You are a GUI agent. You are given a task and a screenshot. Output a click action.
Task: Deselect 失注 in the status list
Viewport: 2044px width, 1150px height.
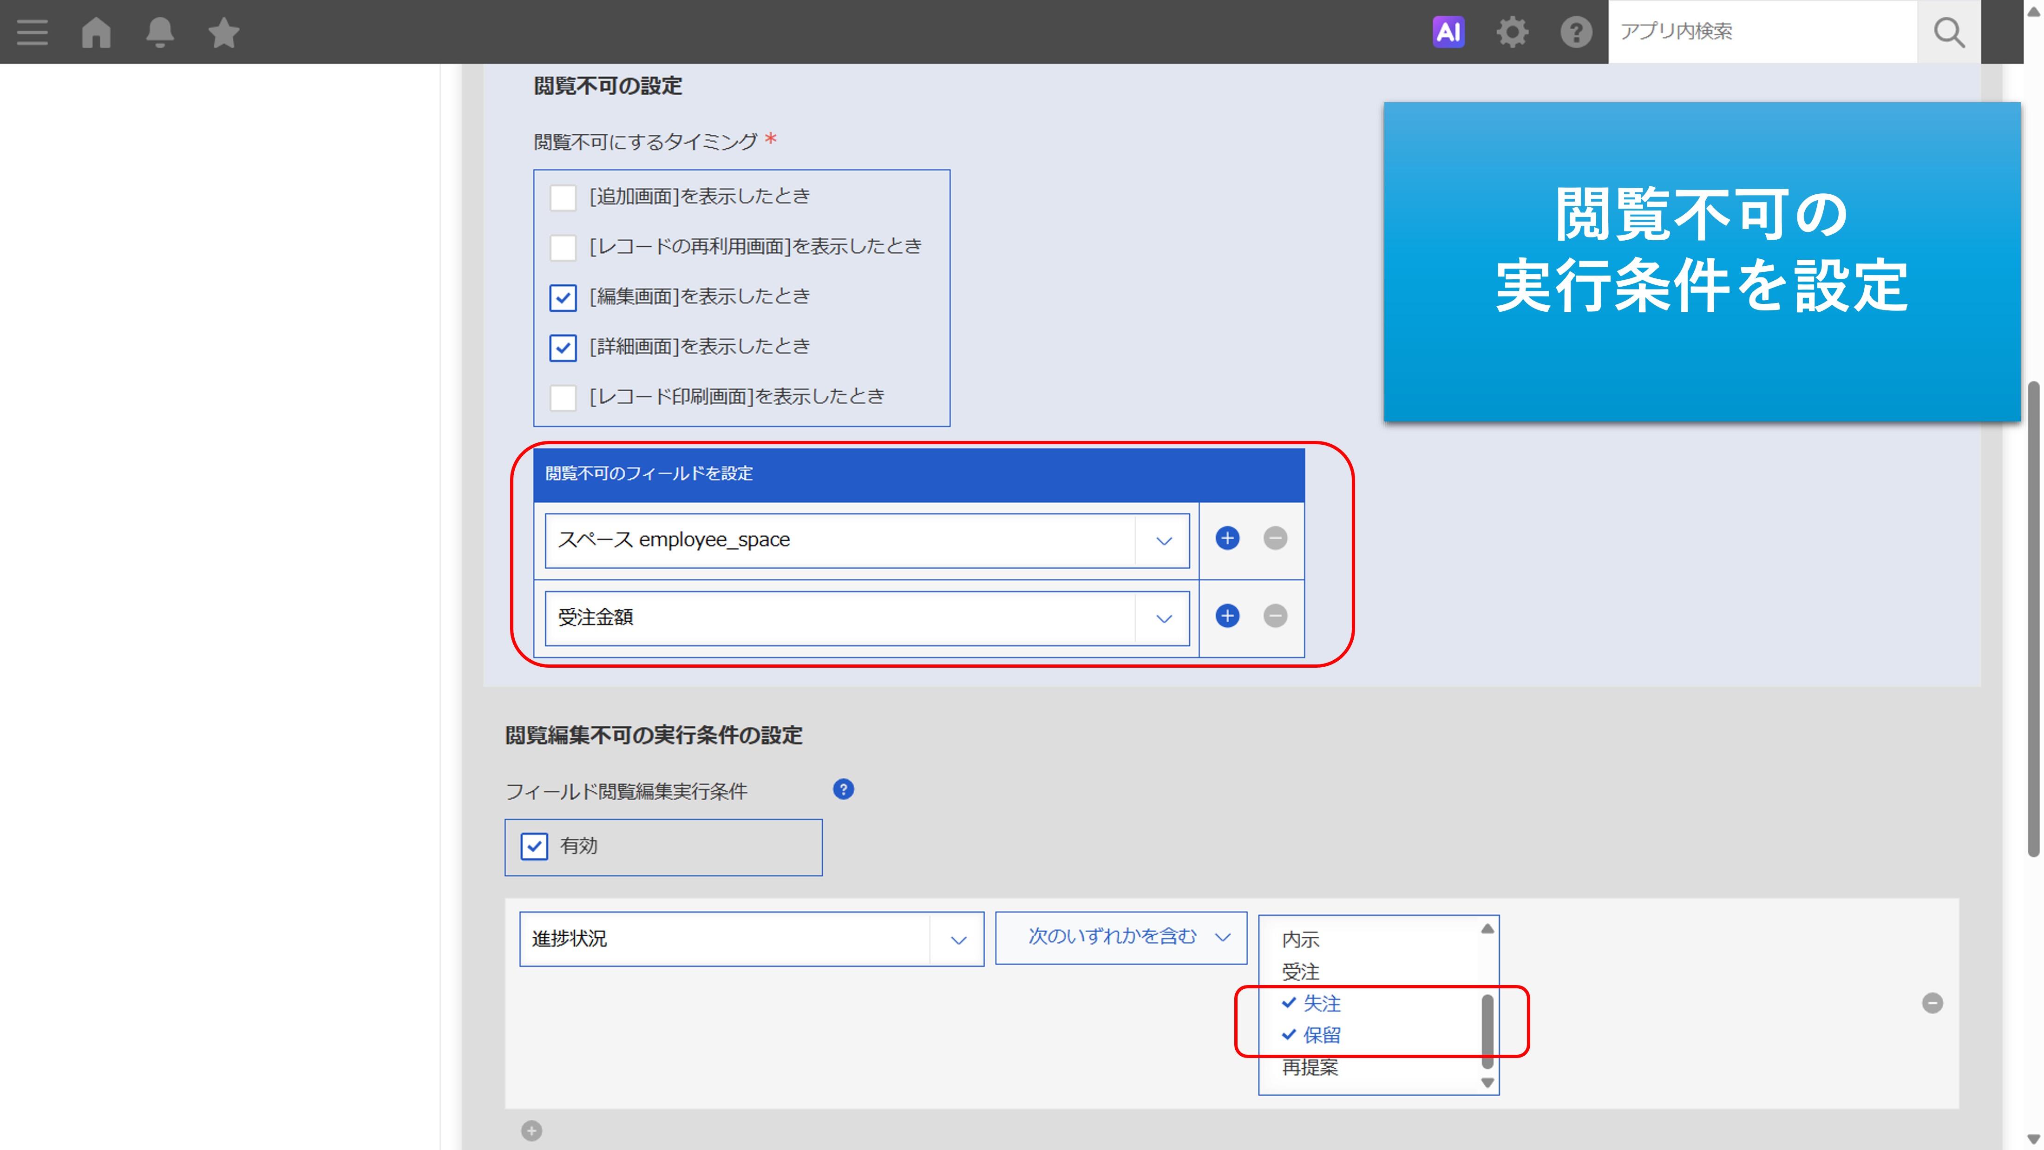(1321, 1003)
